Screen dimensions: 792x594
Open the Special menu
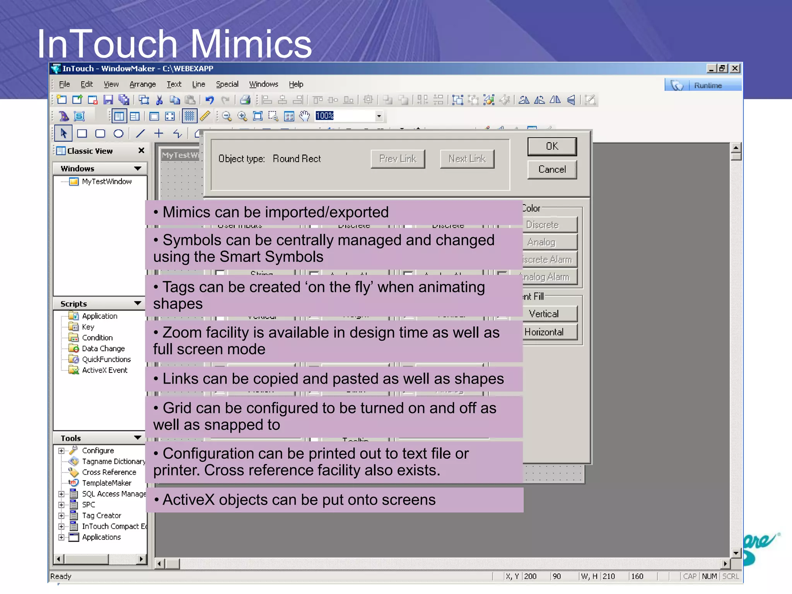227,84
